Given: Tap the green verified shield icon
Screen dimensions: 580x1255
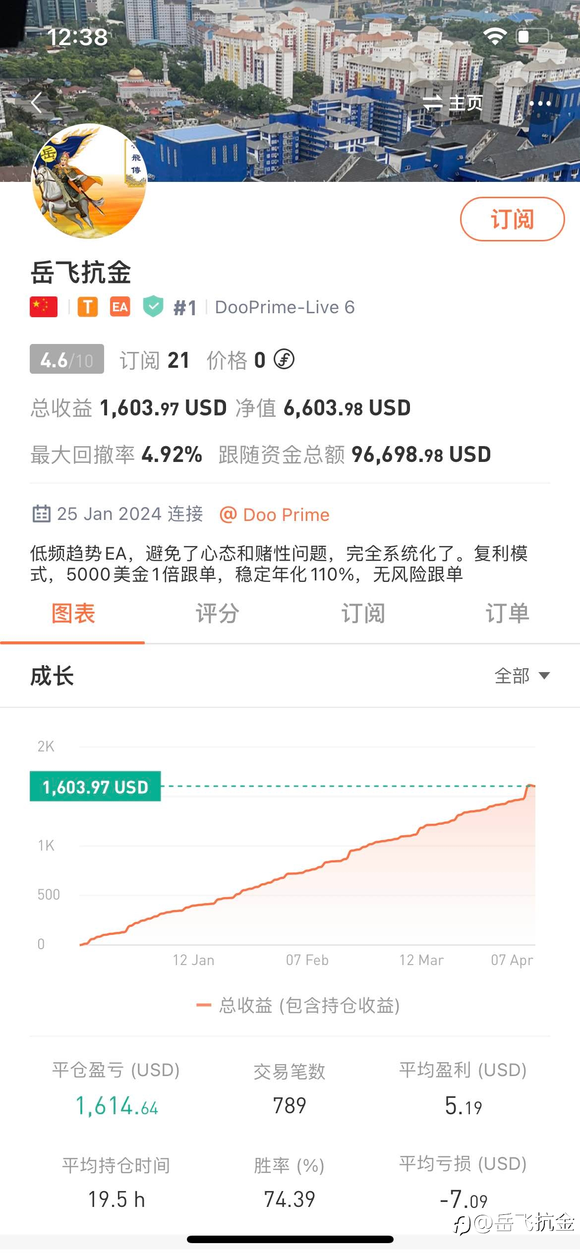Looking at the screenshot, I should point(153,306).
